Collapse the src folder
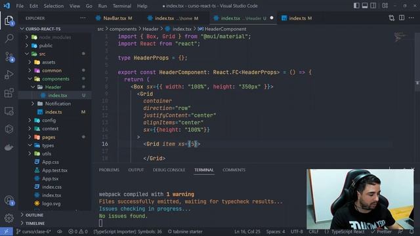The image size is (420, 236). [27, 54]
